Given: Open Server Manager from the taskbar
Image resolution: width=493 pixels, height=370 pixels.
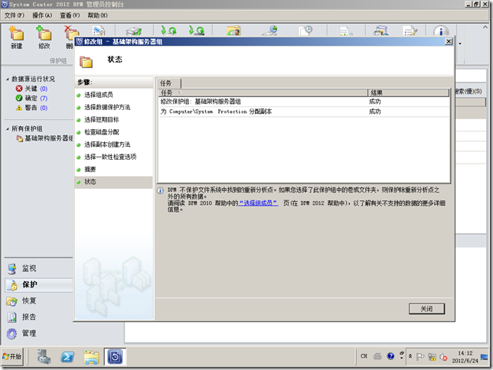Looking at the screenshot, I should click(x=44, y=357).
